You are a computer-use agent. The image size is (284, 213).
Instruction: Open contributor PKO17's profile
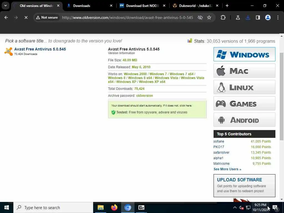[219, 147]
